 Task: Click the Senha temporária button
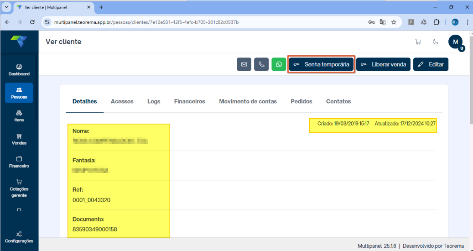pos(321,64)
